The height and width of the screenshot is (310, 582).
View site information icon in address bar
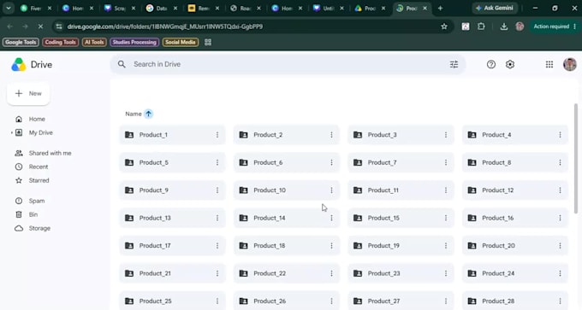point(59,26)
